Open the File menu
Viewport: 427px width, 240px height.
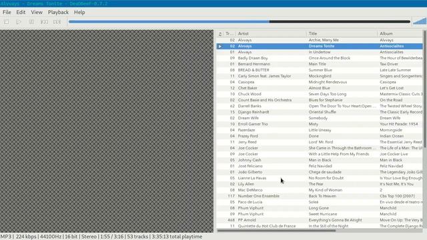pyautogui.click(x=7, y=12)
